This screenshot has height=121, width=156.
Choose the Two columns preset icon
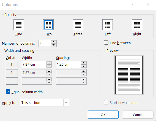(x=48, y=25)
